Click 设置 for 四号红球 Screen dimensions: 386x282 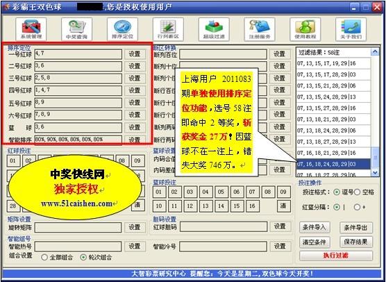click(135, 90)
